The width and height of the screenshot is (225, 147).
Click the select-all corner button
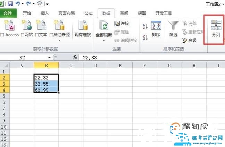5,66
